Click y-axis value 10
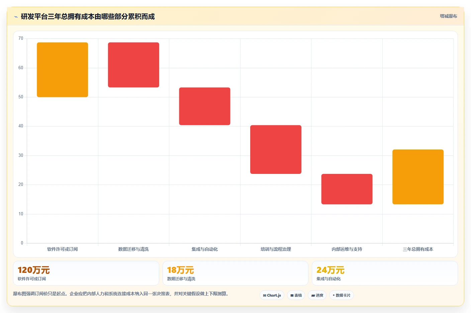Viewport: 471px width, 313px height. coord(21,214)
